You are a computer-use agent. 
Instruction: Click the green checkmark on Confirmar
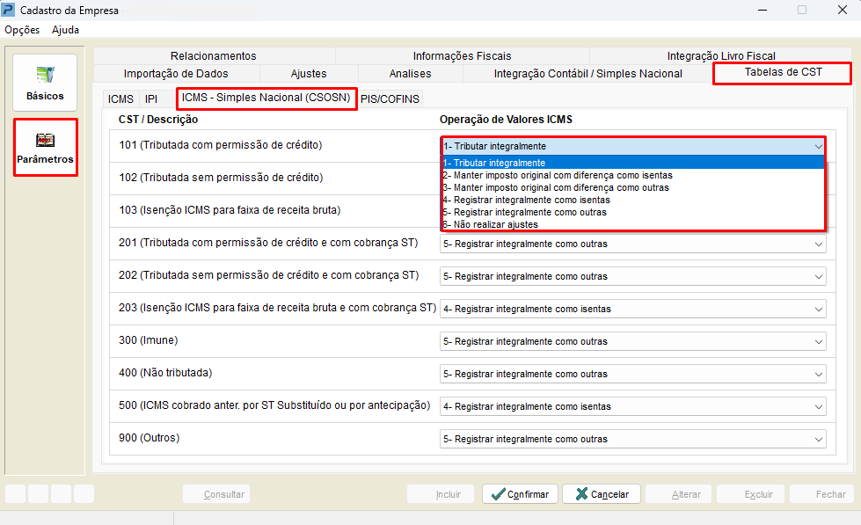tap(498, 494)
